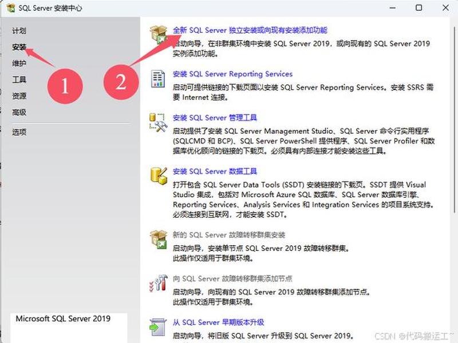This screenshot has width=458, height=343.
Task: Open the 选项 page
Action: (19, 132)
